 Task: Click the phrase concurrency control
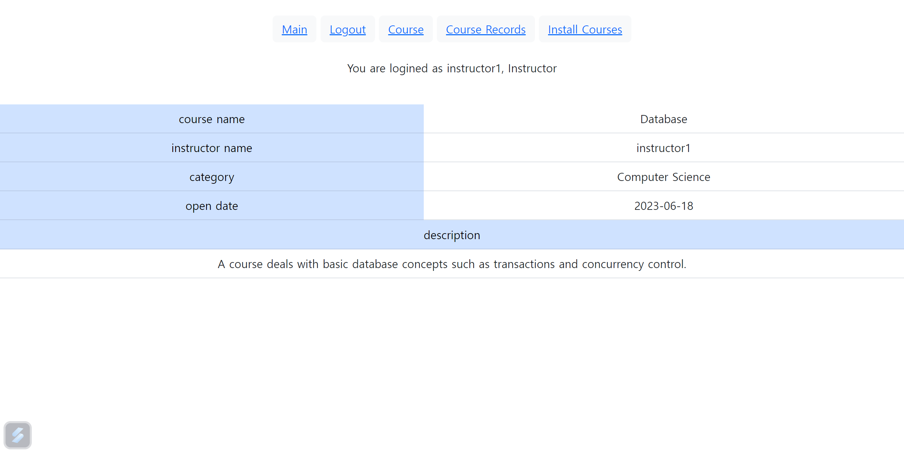634,264
